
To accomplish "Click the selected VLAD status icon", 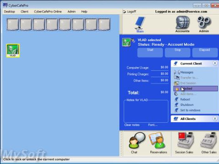I will (126, 42).
